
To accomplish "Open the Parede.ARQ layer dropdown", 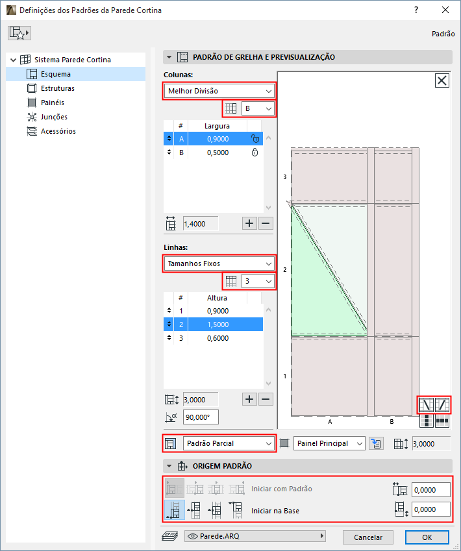I will [x=255, y=536].
